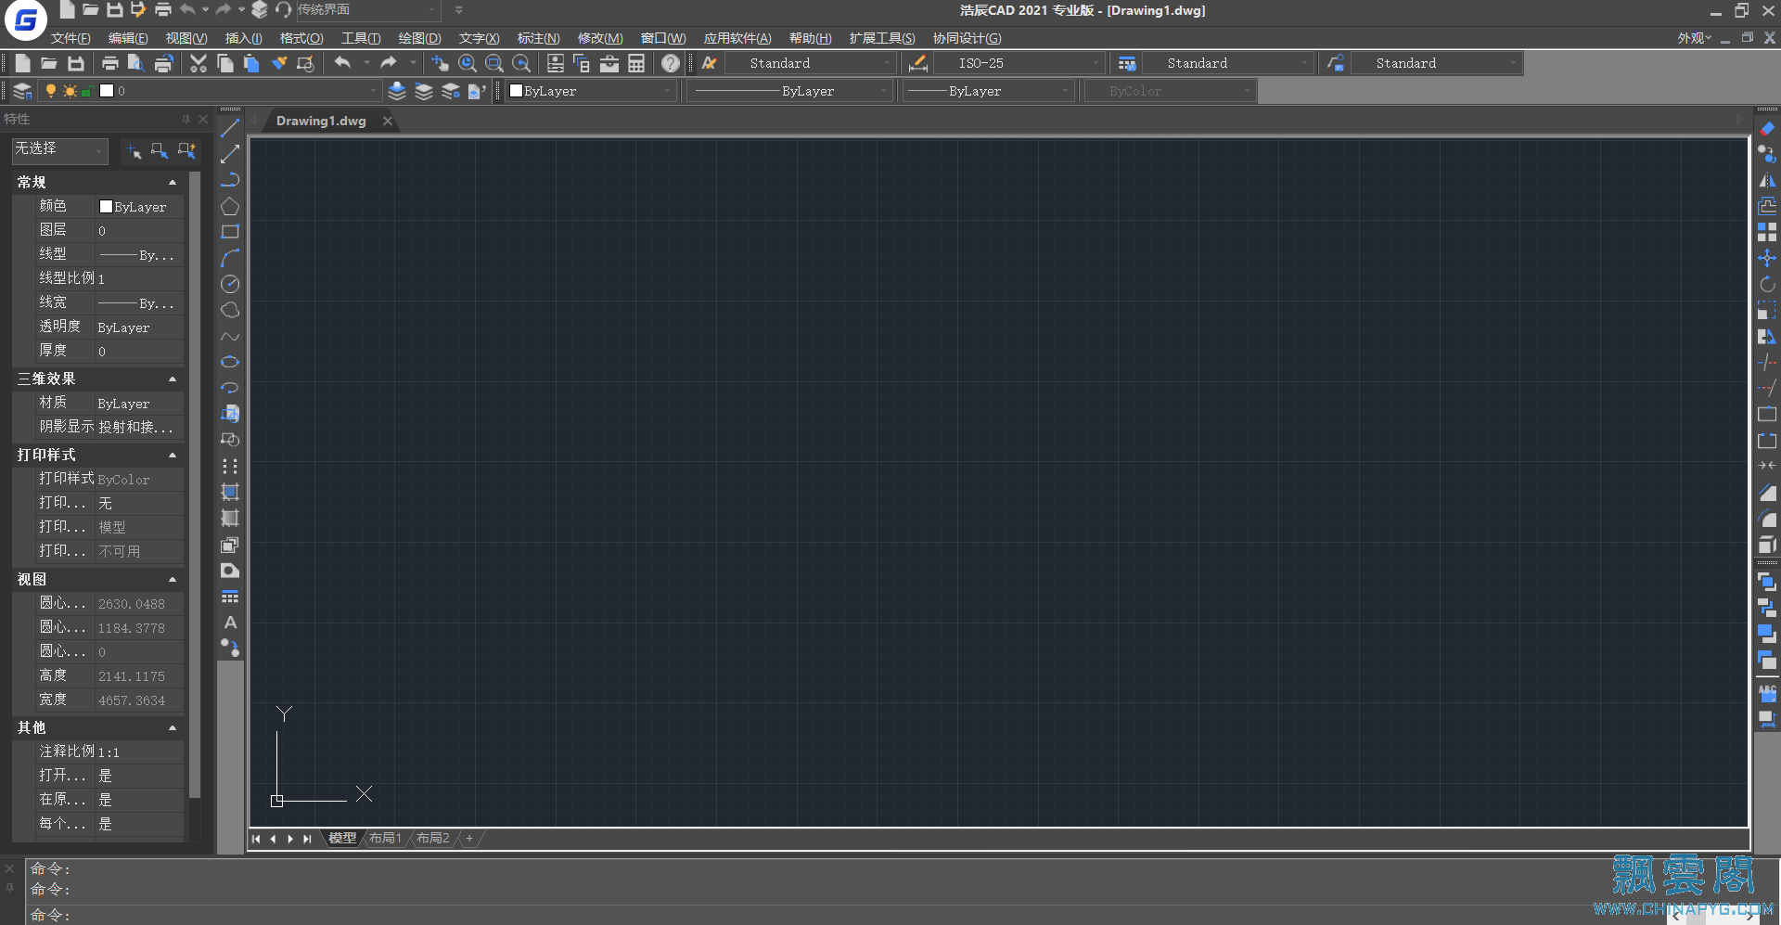Select the Array modify tool

(x=1767, y=232)
